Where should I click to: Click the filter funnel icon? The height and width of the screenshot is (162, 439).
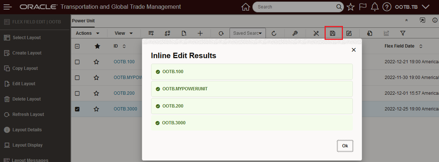(x=403, y=33)
